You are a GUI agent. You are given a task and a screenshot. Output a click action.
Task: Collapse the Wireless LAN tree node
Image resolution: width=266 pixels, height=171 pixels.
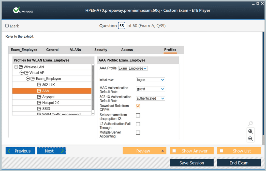click(x=16, y=67)
